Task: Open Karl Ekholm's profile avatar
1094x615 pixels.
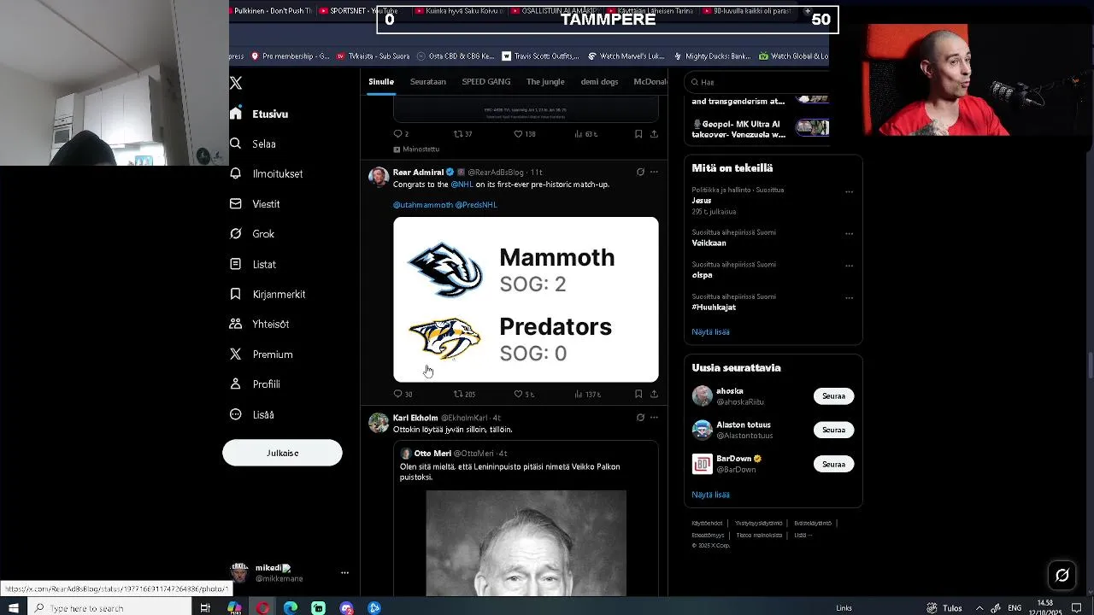Action: [x=379, y=423]
